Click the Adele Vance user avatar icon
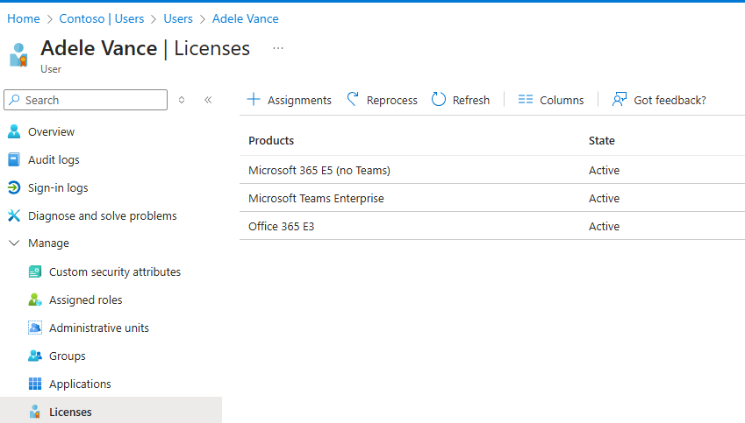Viewport: 745px width, 423px height. (18, 55)
